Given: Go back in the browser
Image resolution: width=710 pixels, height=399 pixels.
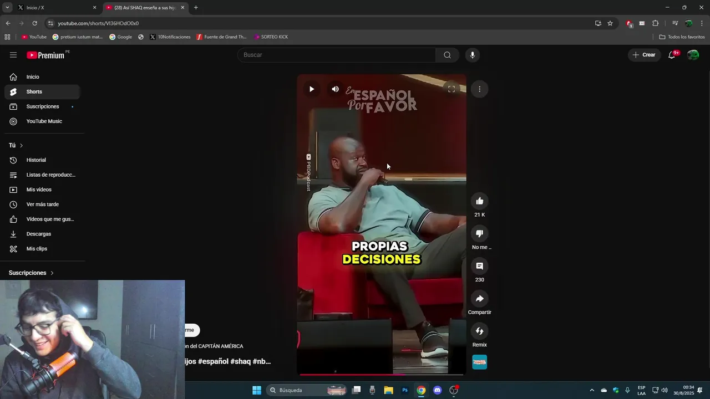Looking at the screenshot, I should (x=8, y=23).
